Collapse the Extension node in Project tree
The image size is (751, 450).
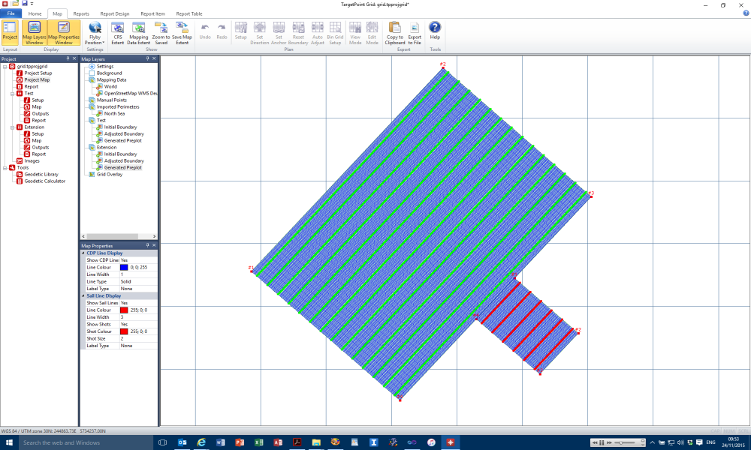point(12,127)
